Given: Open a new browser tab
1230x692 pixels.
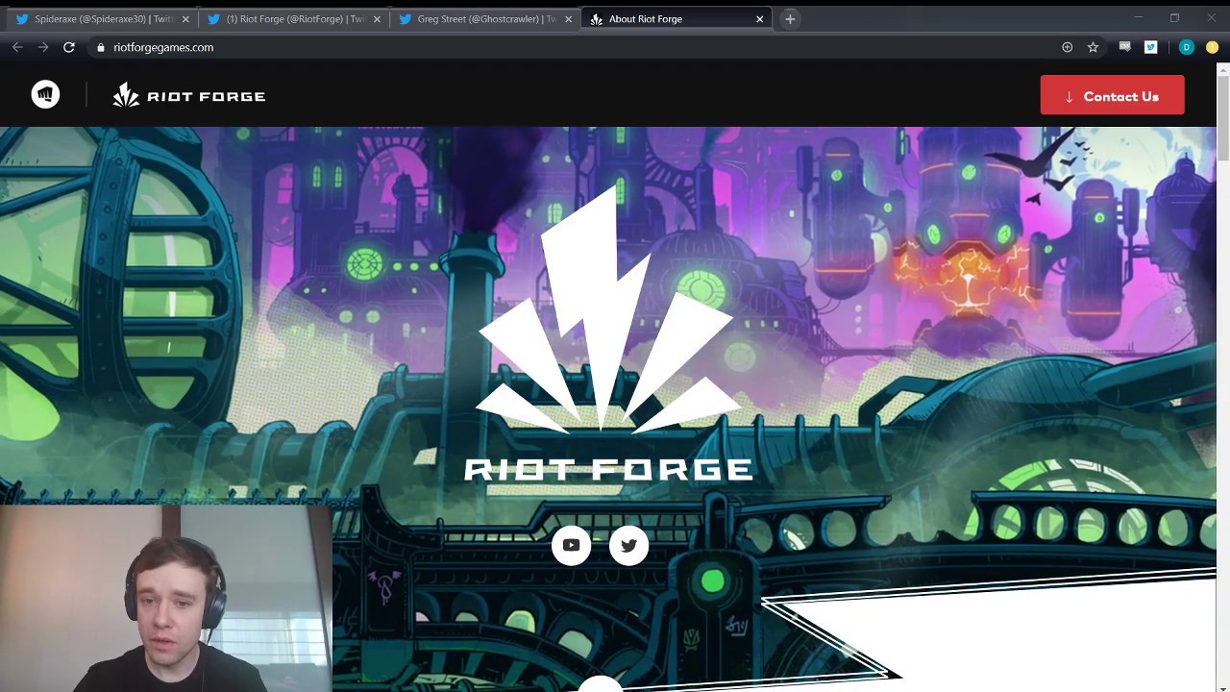Looking at the screenshot, I should (x=790, y=19).
